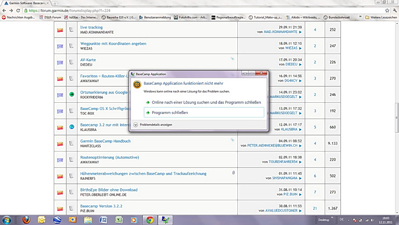The height and width of the screenshot is (225, 399).
Task: Open thread AV-Karte
Action: [x=88, y=60]
